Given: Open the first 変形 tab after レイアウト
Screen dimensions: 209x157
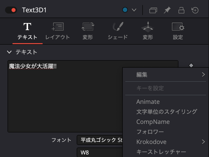Looking at the screenshot, I should pyautogui.click(x=87, y=31).
